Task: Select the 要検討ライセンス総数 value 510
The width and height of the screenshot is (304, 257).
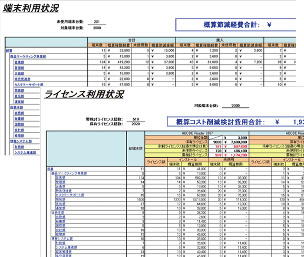Action: coord(135,119)
